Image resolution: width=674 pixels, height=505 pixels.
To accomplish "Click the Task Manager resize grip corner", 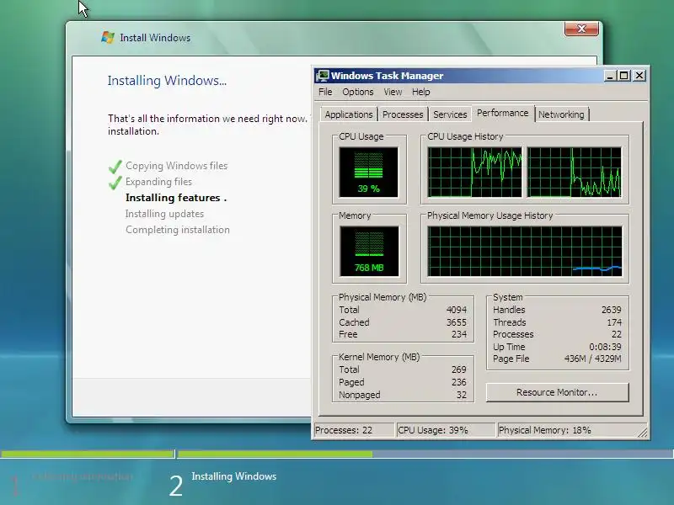I will tap(642, 433).
